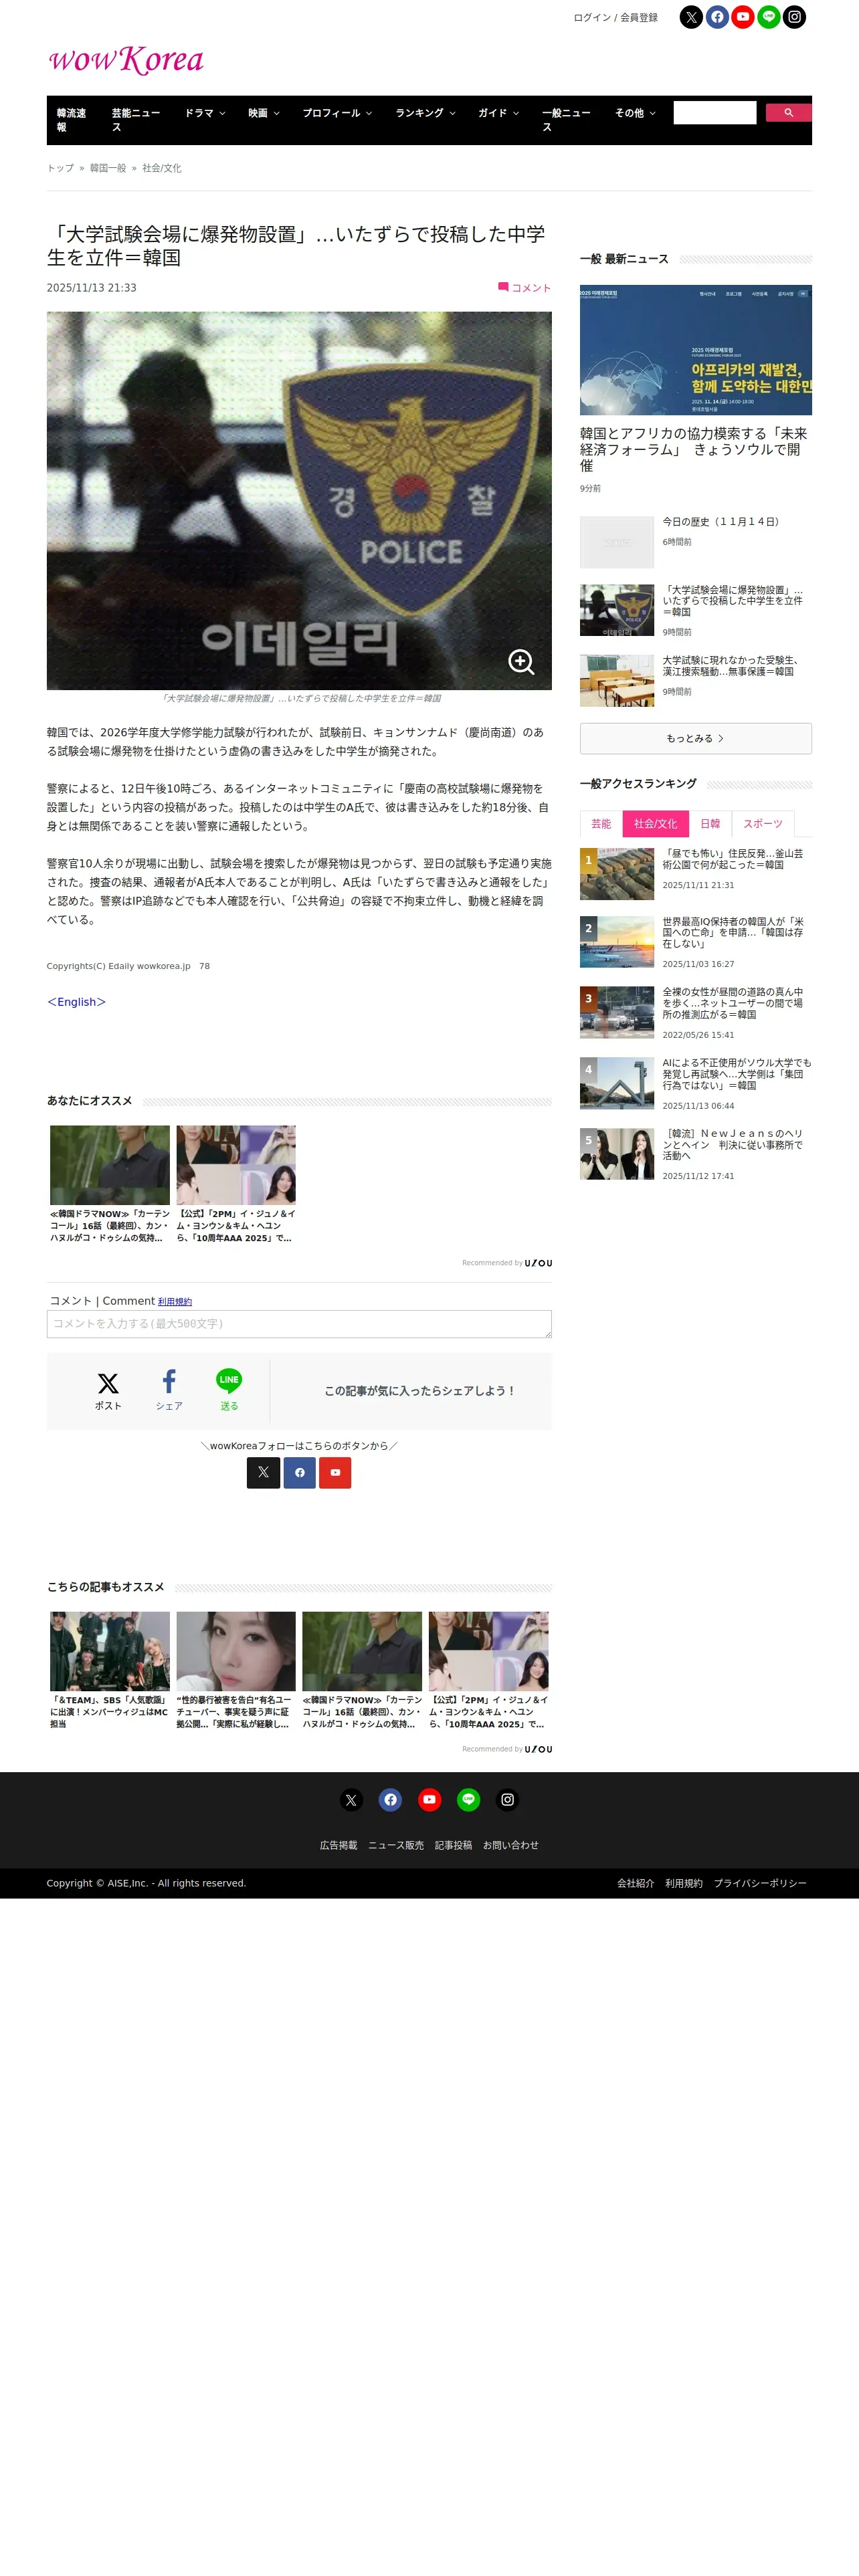Switch to the スポーツ ranking tab
The width and height of the screenshot is (859, 2576).
763,824
